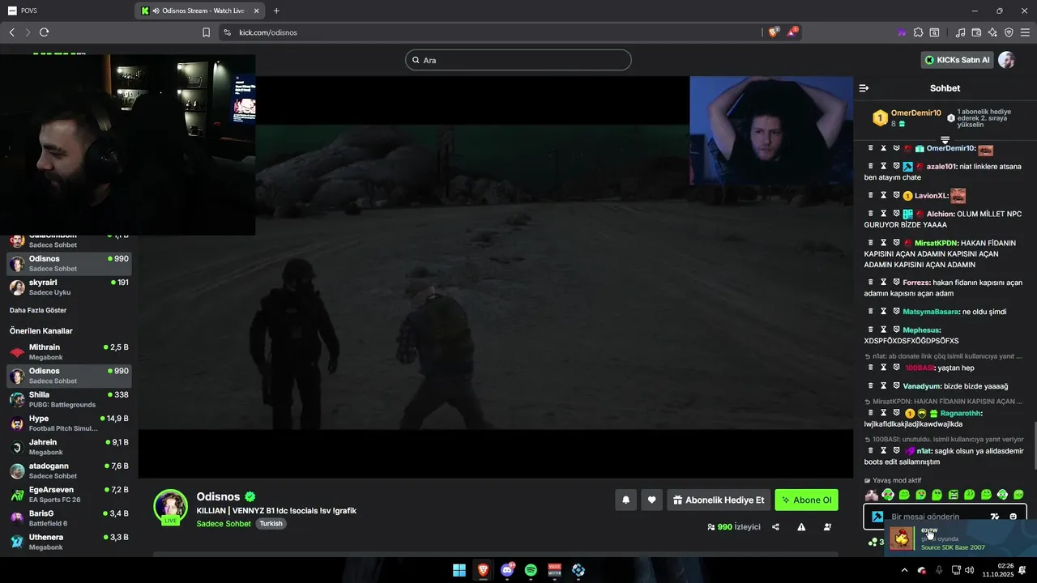
Task: Open the emoji picker in the chat box
Action: click(x=1013, y=517)
